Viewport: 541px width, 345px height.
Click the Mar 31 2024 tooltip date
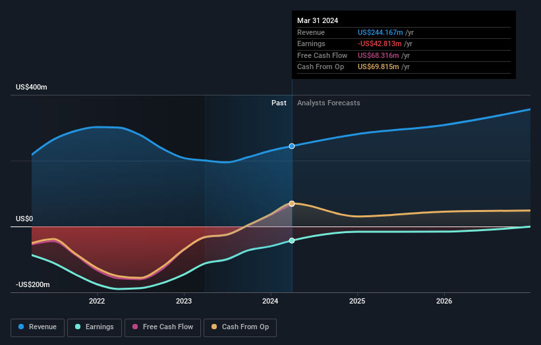(318, 20)
